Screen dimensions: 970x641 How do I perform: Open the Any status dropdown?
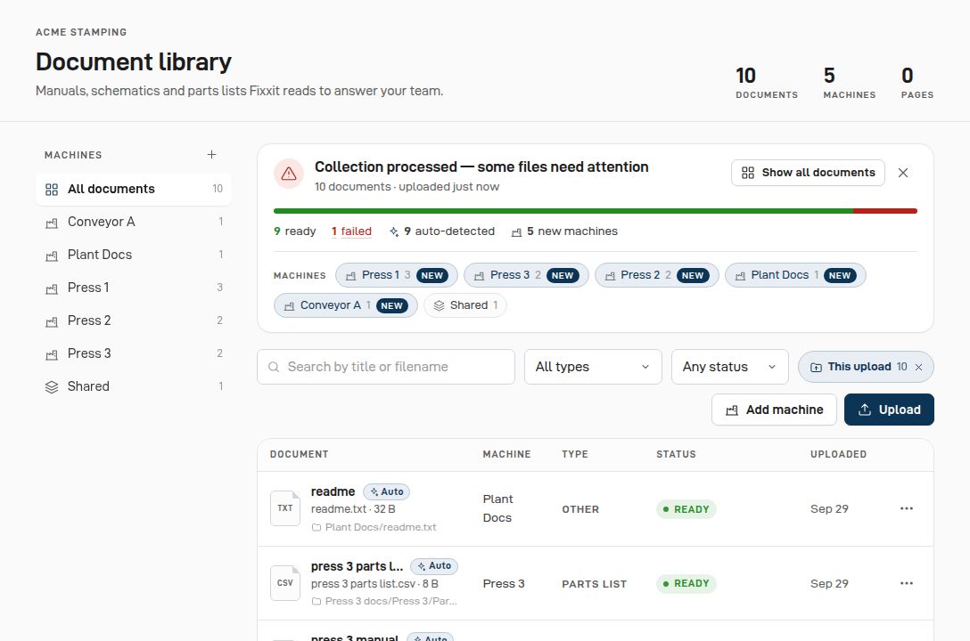point(730,367)
